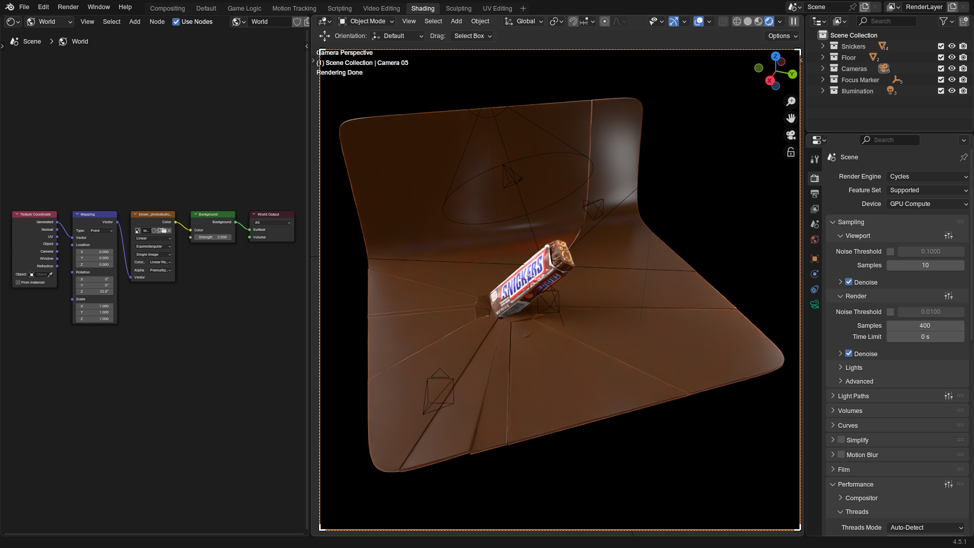Add a new collection in outliner
The image size is (974, 548).
pyautogui.click(x=964, y=21)
